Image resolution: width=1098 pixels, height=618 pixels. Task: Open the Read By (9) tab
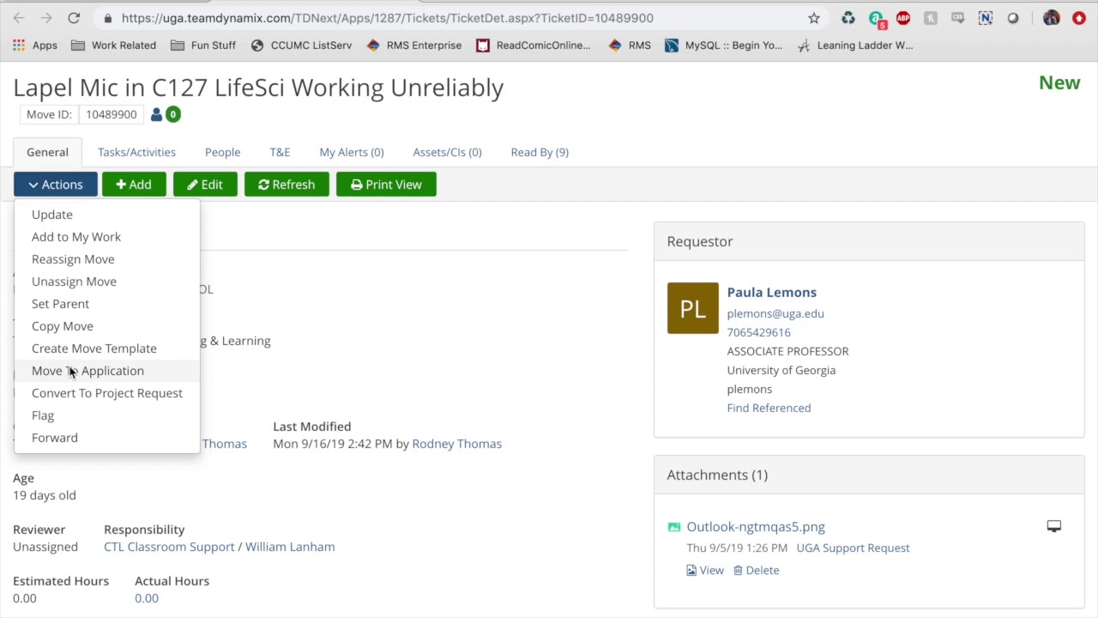pyautogui.click(x=540, y=152)
